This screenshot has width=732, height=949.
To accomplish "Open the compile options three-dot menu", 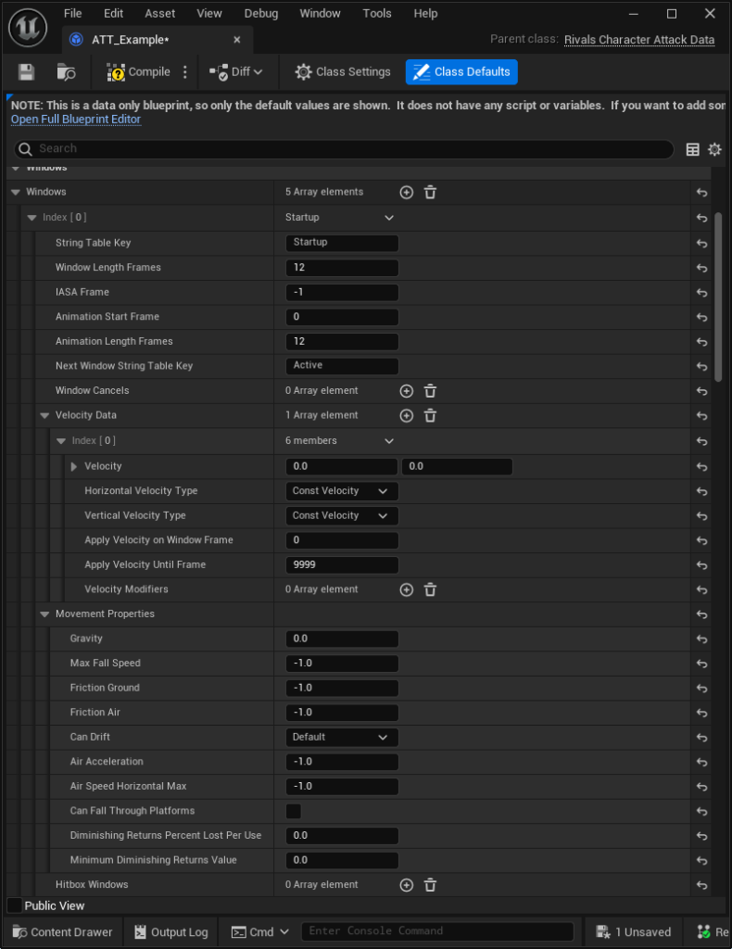I will point(185,72).
